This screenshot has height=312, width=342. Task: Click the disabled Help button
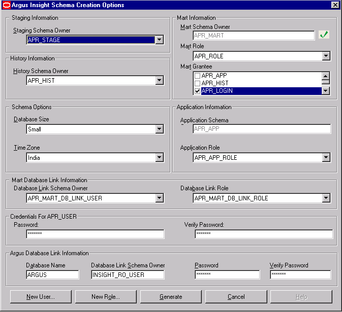point(301,297)
